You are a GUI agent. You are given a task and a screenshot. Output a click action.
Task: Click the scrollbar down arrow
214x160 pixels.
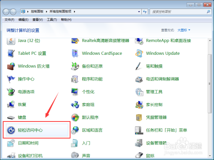[x=210, y=156]
